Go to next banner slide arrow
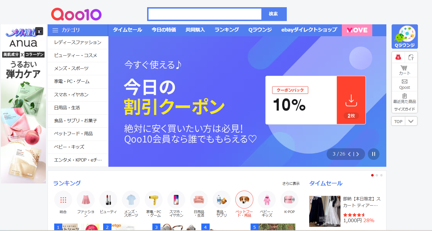 point(358,154)
